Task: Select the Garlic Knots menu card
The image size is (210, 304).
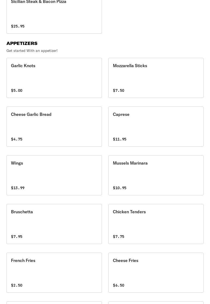Action: 54,78
